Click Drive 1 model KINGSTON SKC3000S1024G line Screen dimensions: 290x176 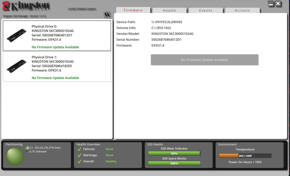(x=53, y=61)
